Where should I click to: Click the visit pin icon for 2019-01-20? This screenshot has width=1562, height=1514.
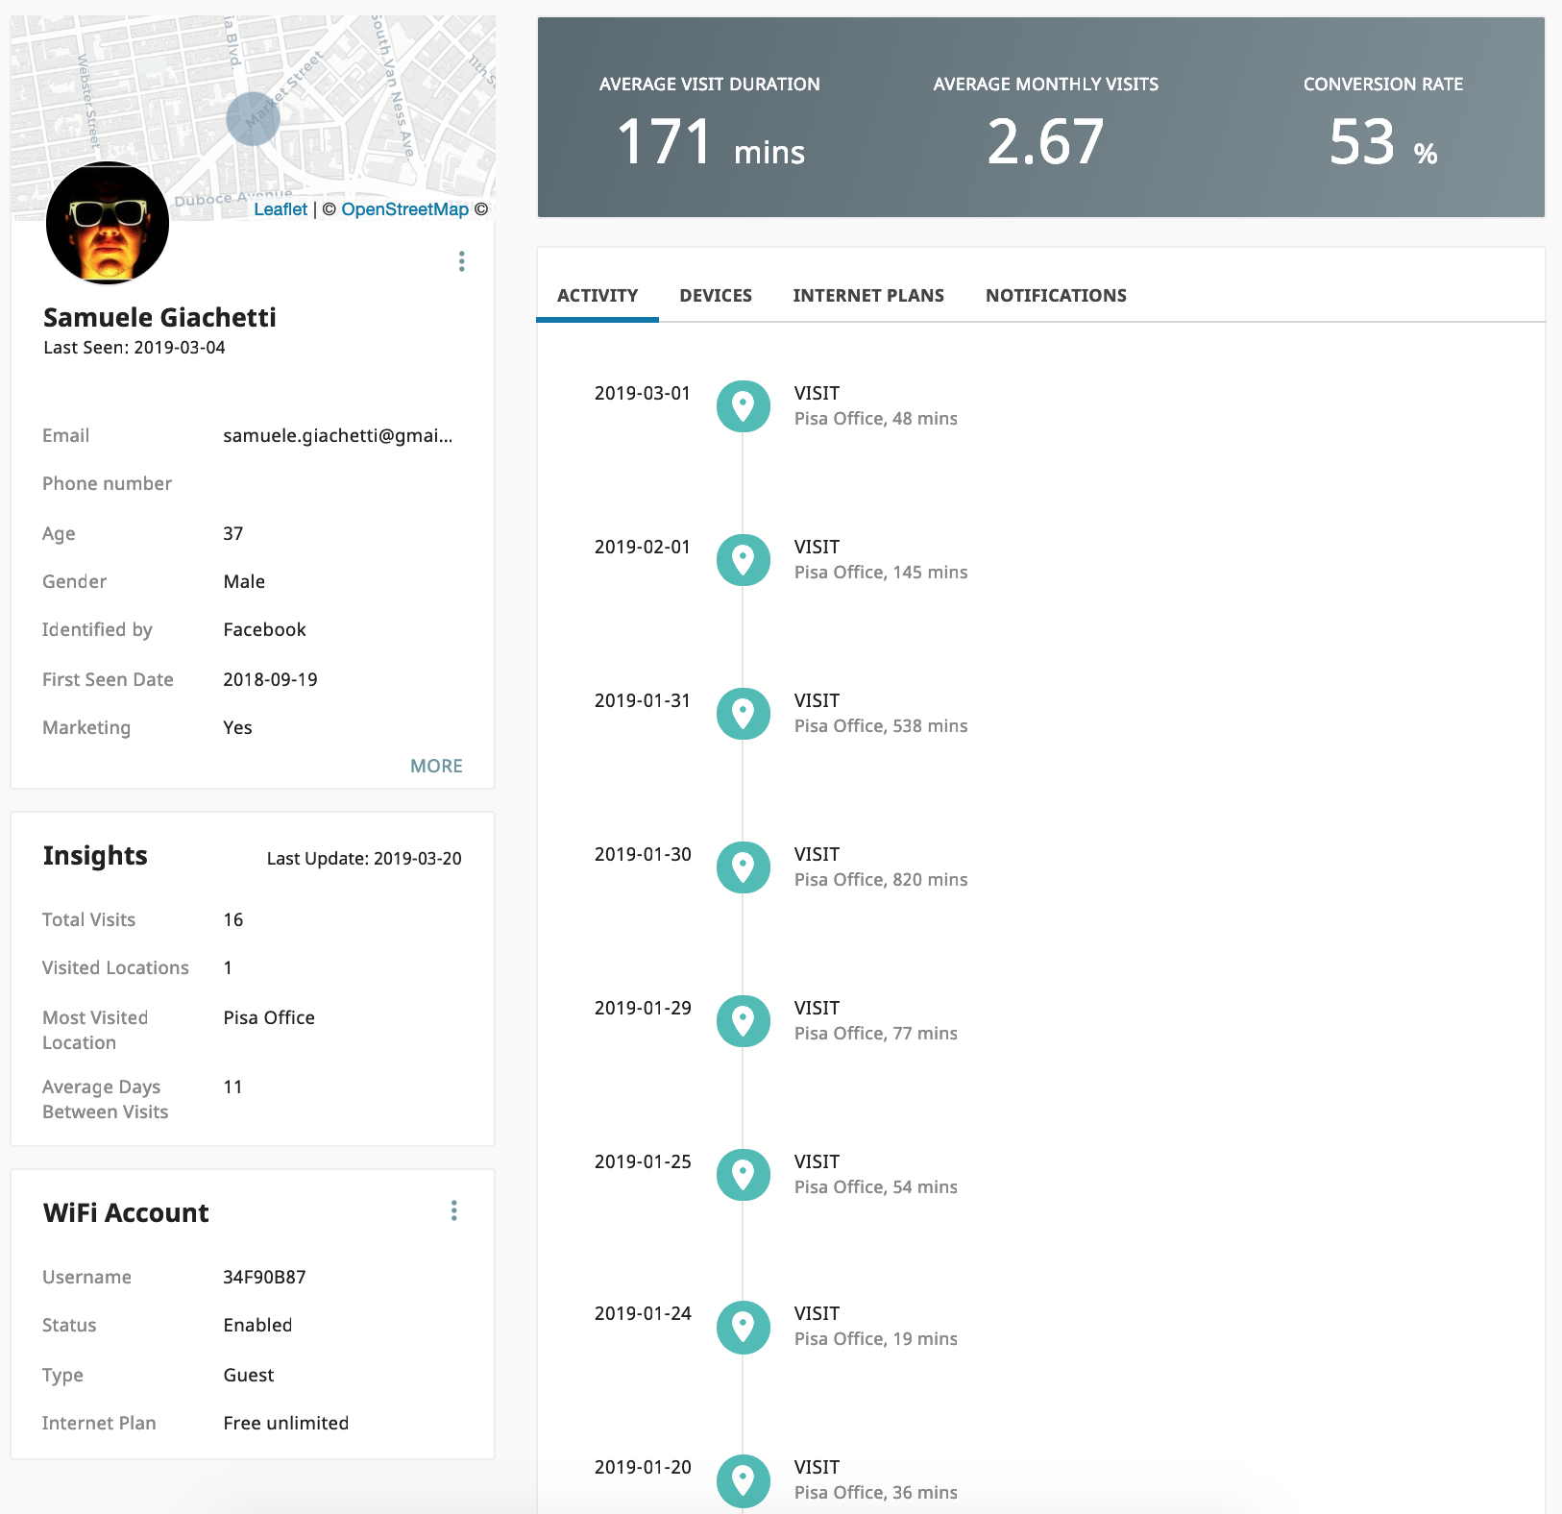[x=744, y=1481]
